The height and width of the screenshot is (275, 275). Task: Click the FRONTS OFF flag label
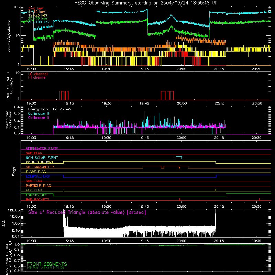tap(36, 195)
